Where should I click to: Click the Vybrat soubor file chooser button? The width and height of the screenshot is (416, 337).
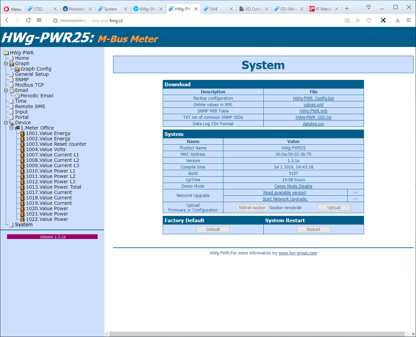(252, 208)
